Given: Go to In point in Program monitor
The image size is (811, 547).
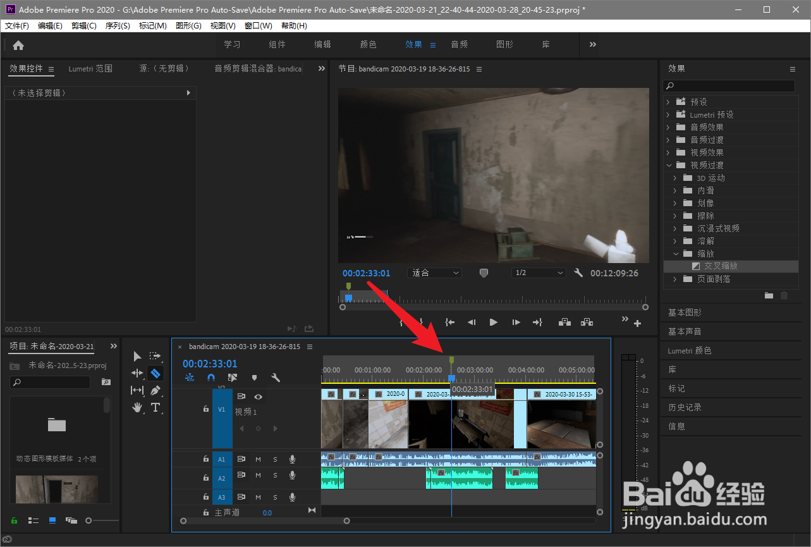Looking at the screenshot, I should point(449,322).
